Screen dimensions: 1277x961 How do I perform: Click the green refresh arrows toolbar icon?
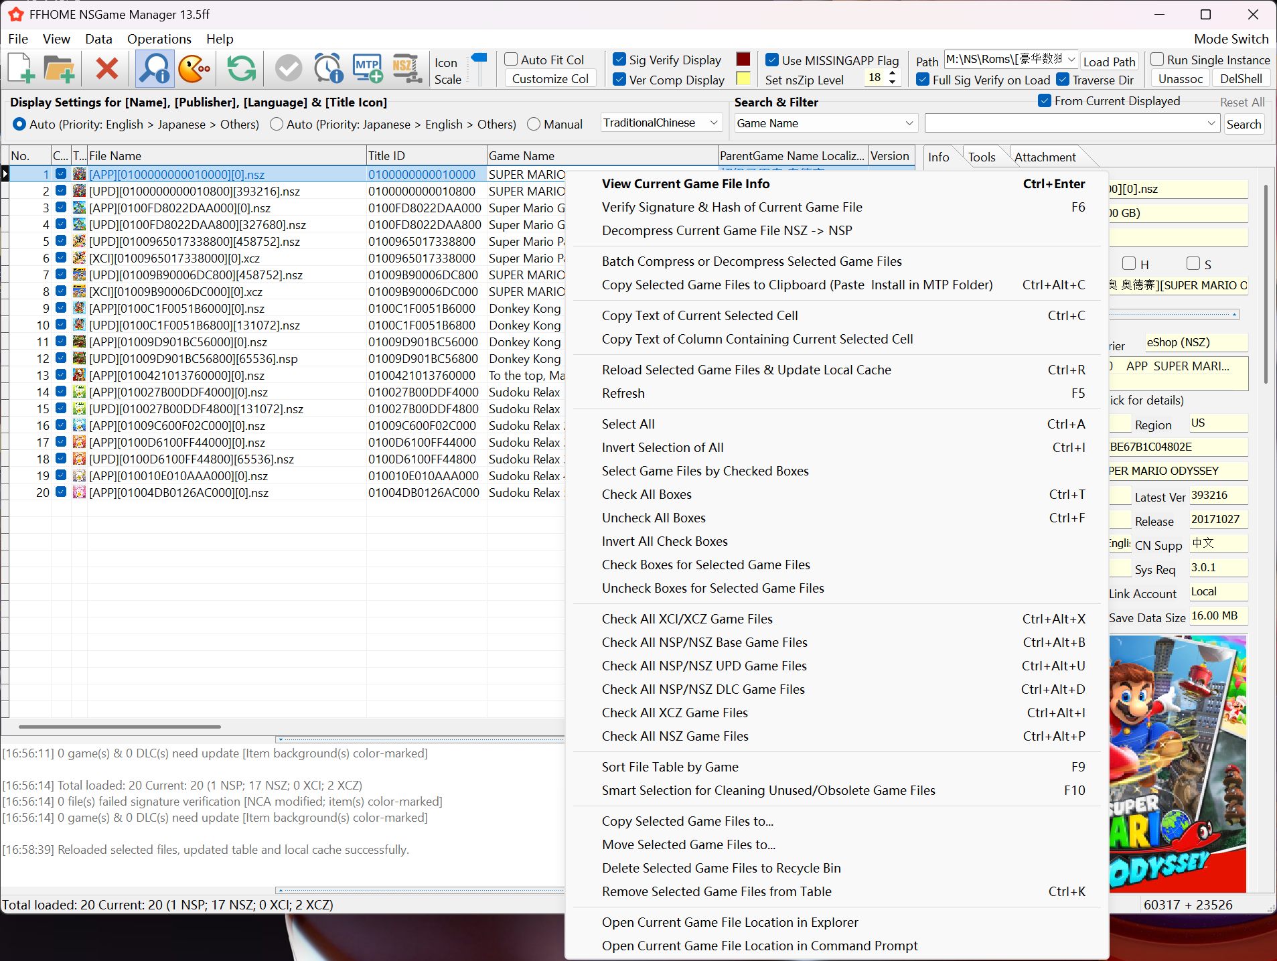(x=241, y=68)
